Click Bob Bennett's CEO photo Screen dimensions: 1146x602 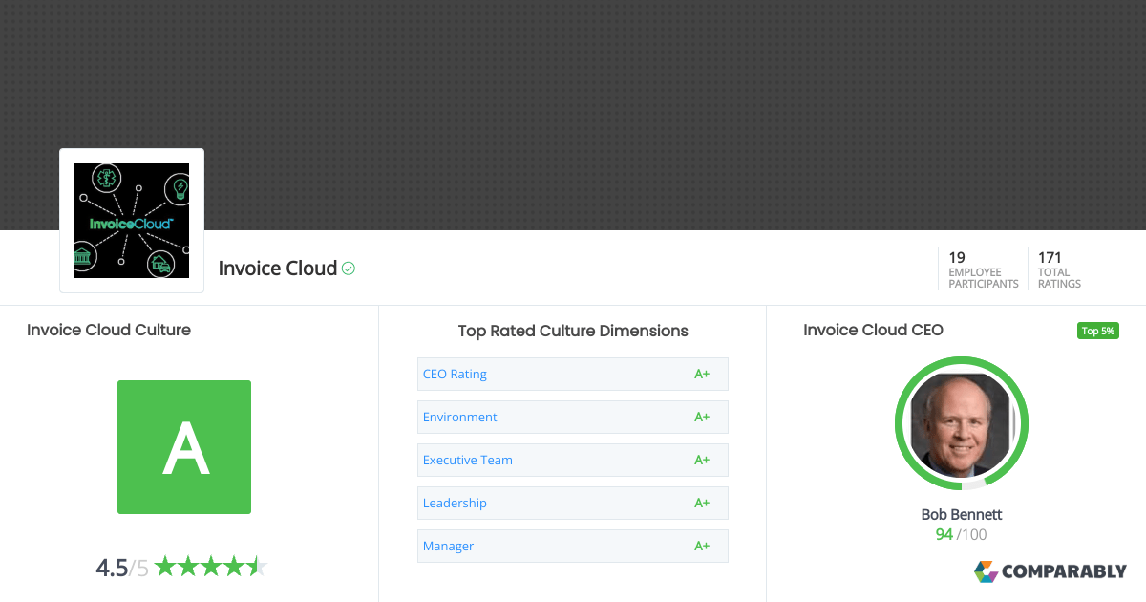tap(961, 423)
